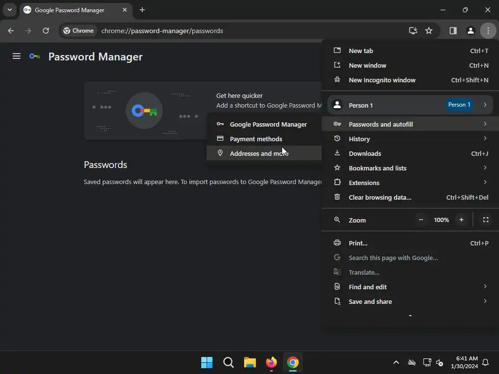Expand the History chevron arrow
The height and width of the screenshot is (374, 499).
[485, 138]
